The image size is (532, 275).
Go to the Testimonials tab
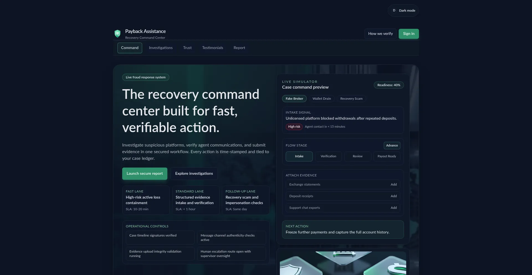(213, 48)
